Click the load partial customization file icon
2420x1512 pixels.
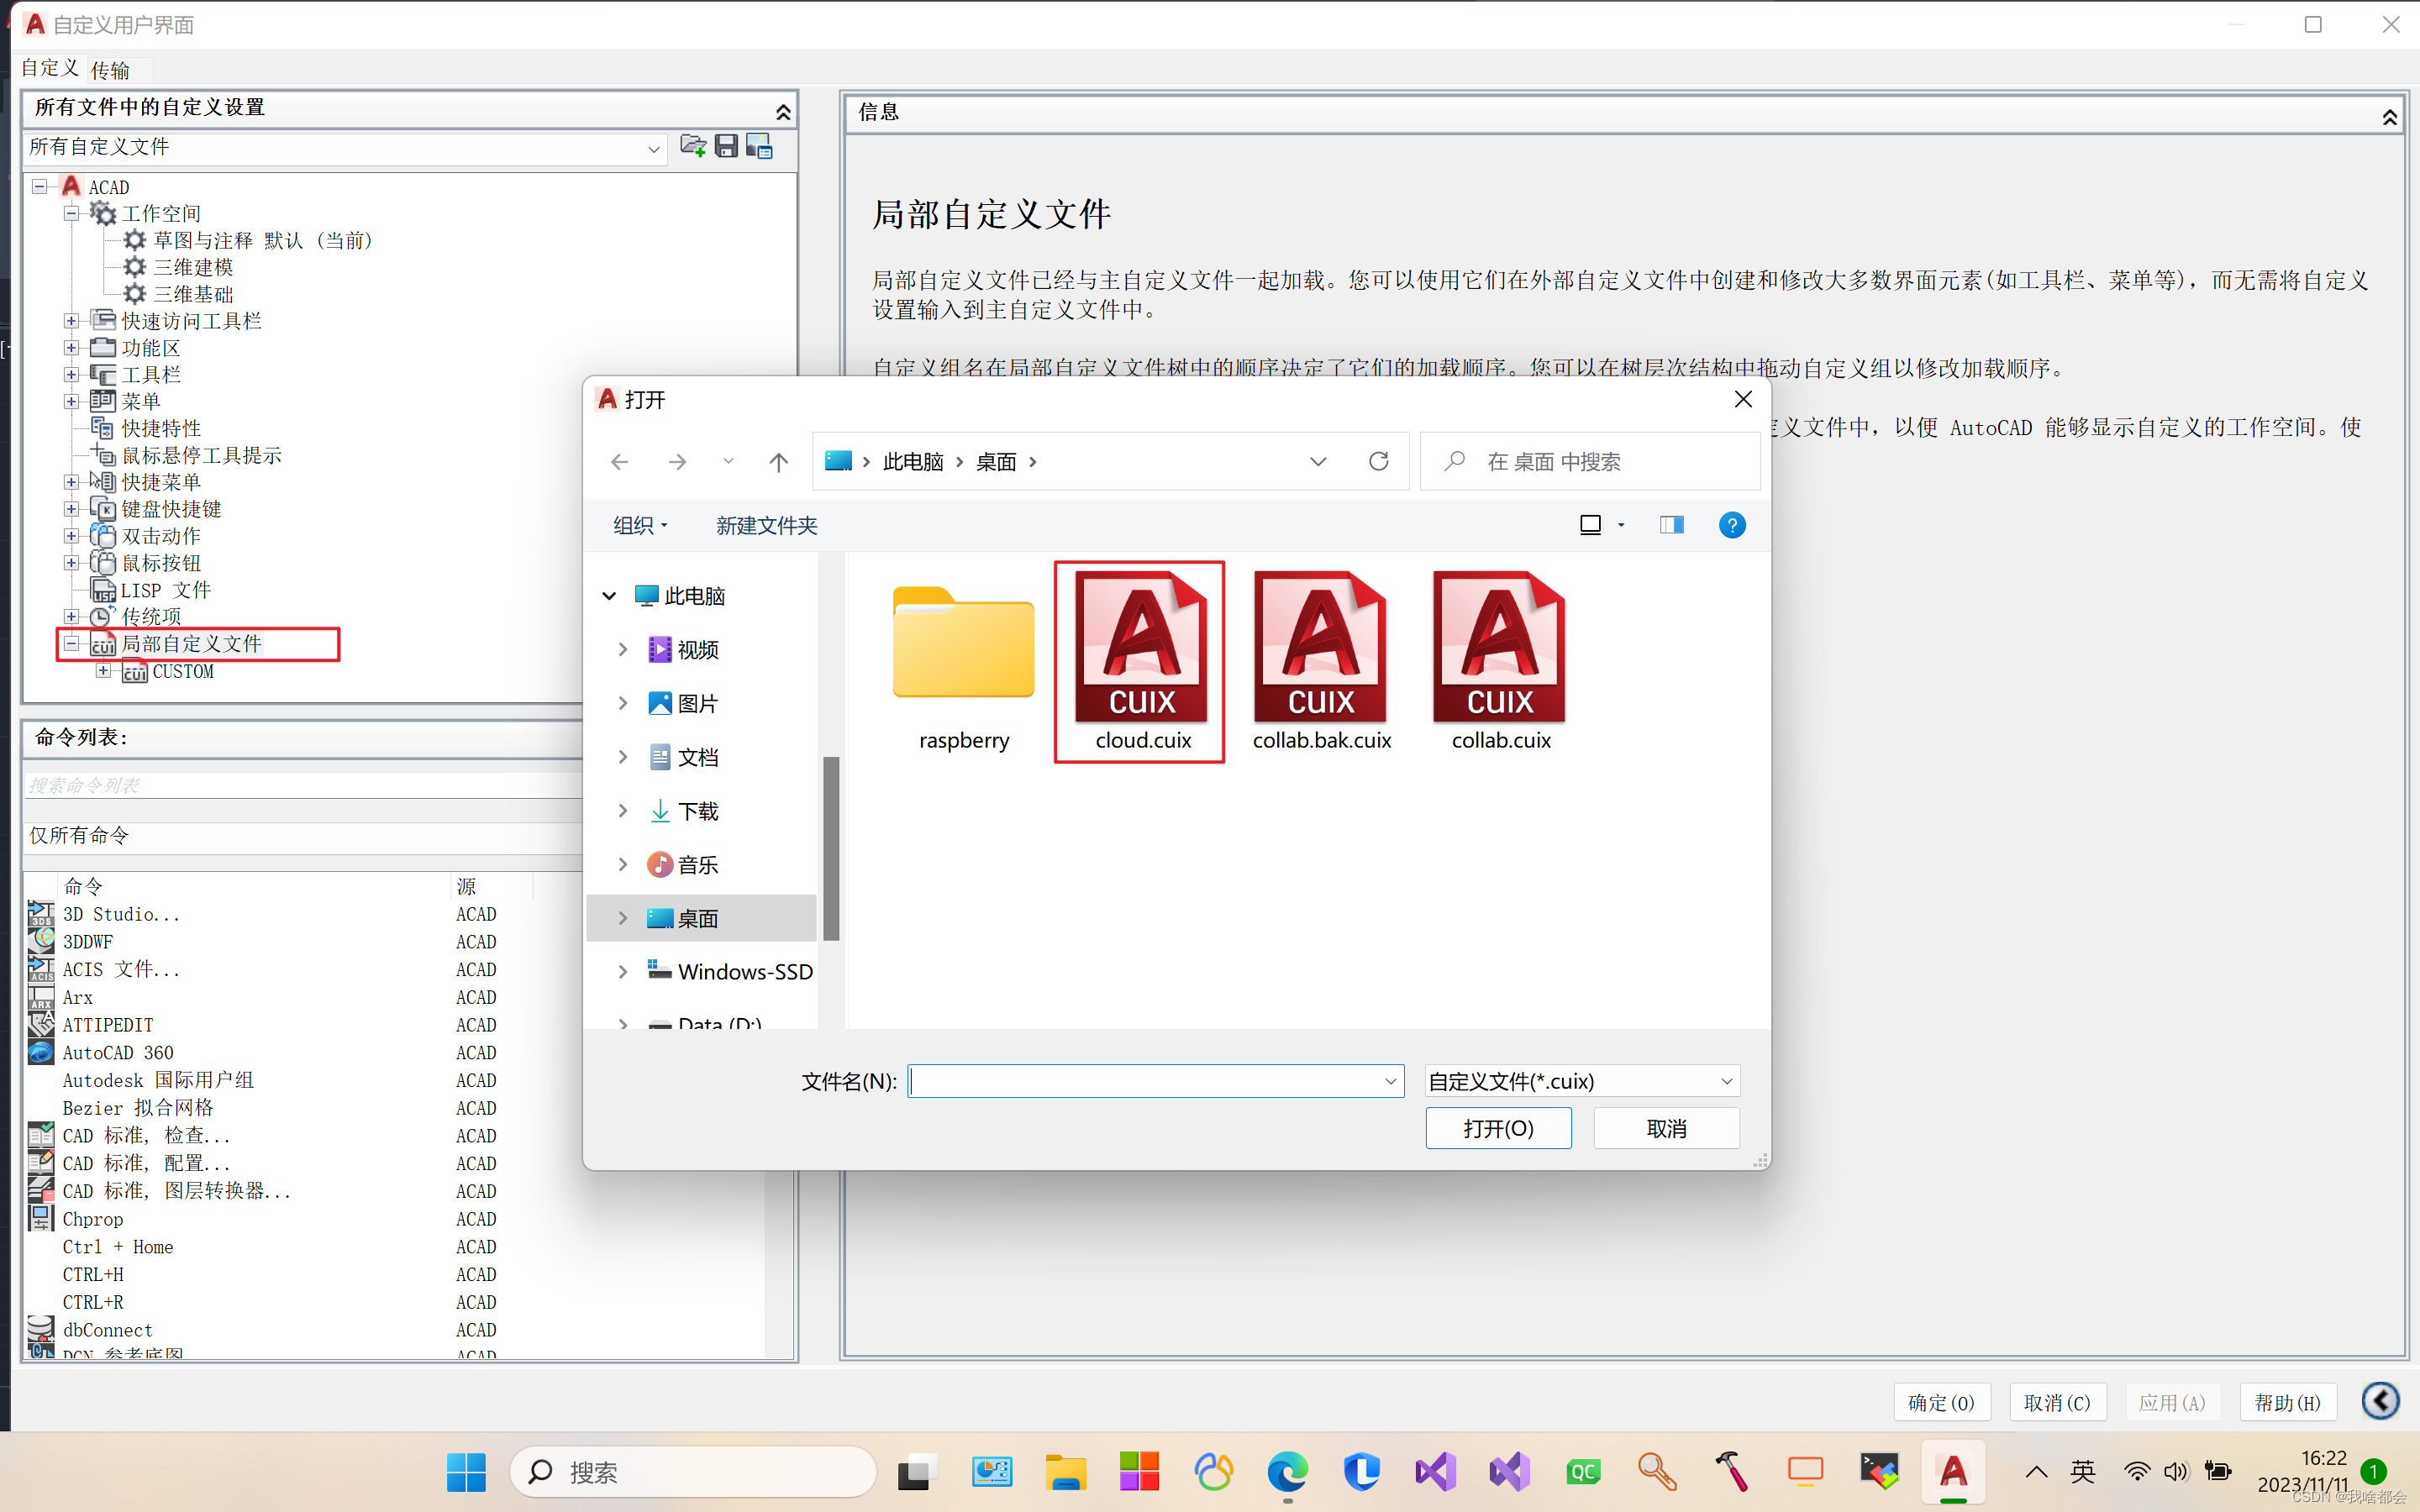pyautogui.click(x=692, y=146)
